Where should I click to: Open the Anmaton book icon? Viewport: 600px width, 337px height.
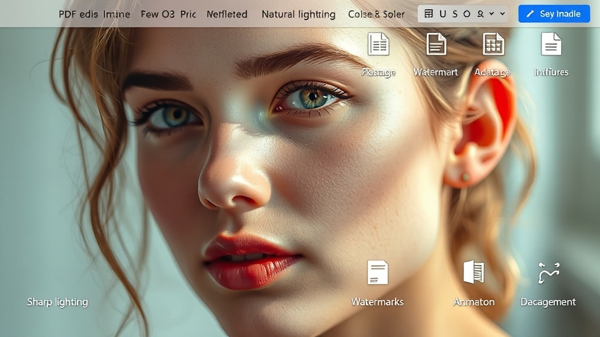[x=473, y=273]
